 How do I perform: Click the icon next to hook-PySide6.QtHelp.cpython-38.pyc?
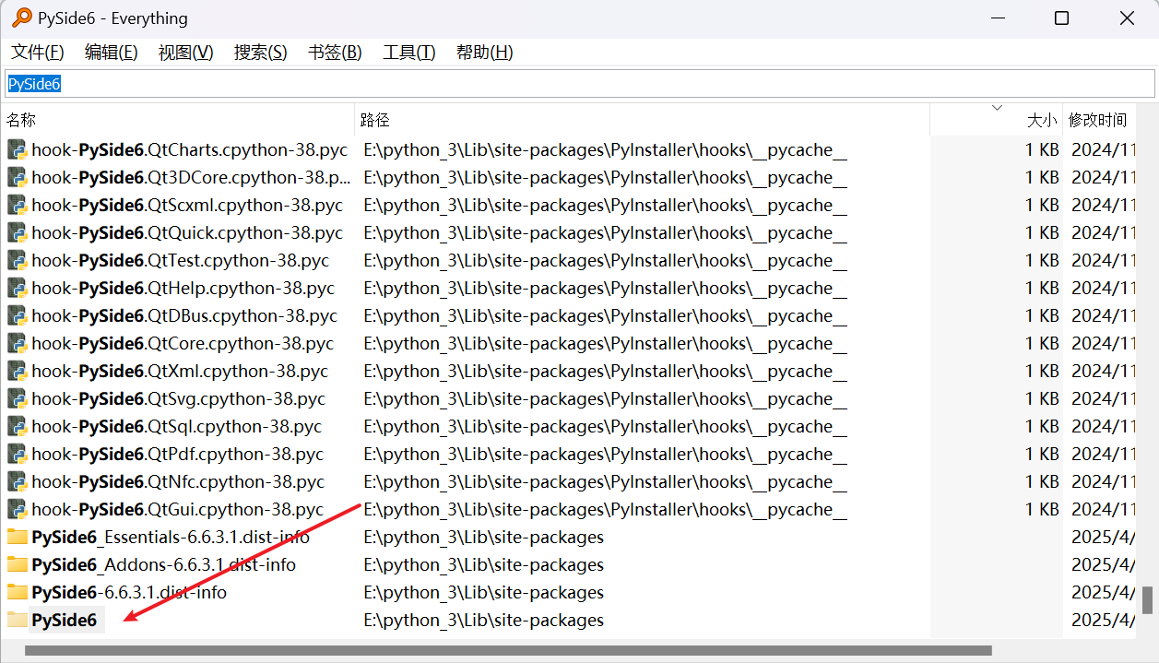coord(17,288)
